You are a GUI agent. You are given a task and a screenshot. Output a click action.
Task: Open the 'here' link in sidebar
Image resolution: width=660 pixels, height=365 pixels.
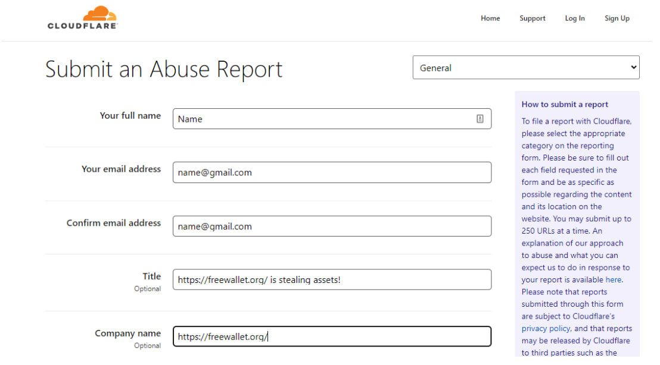614,280
